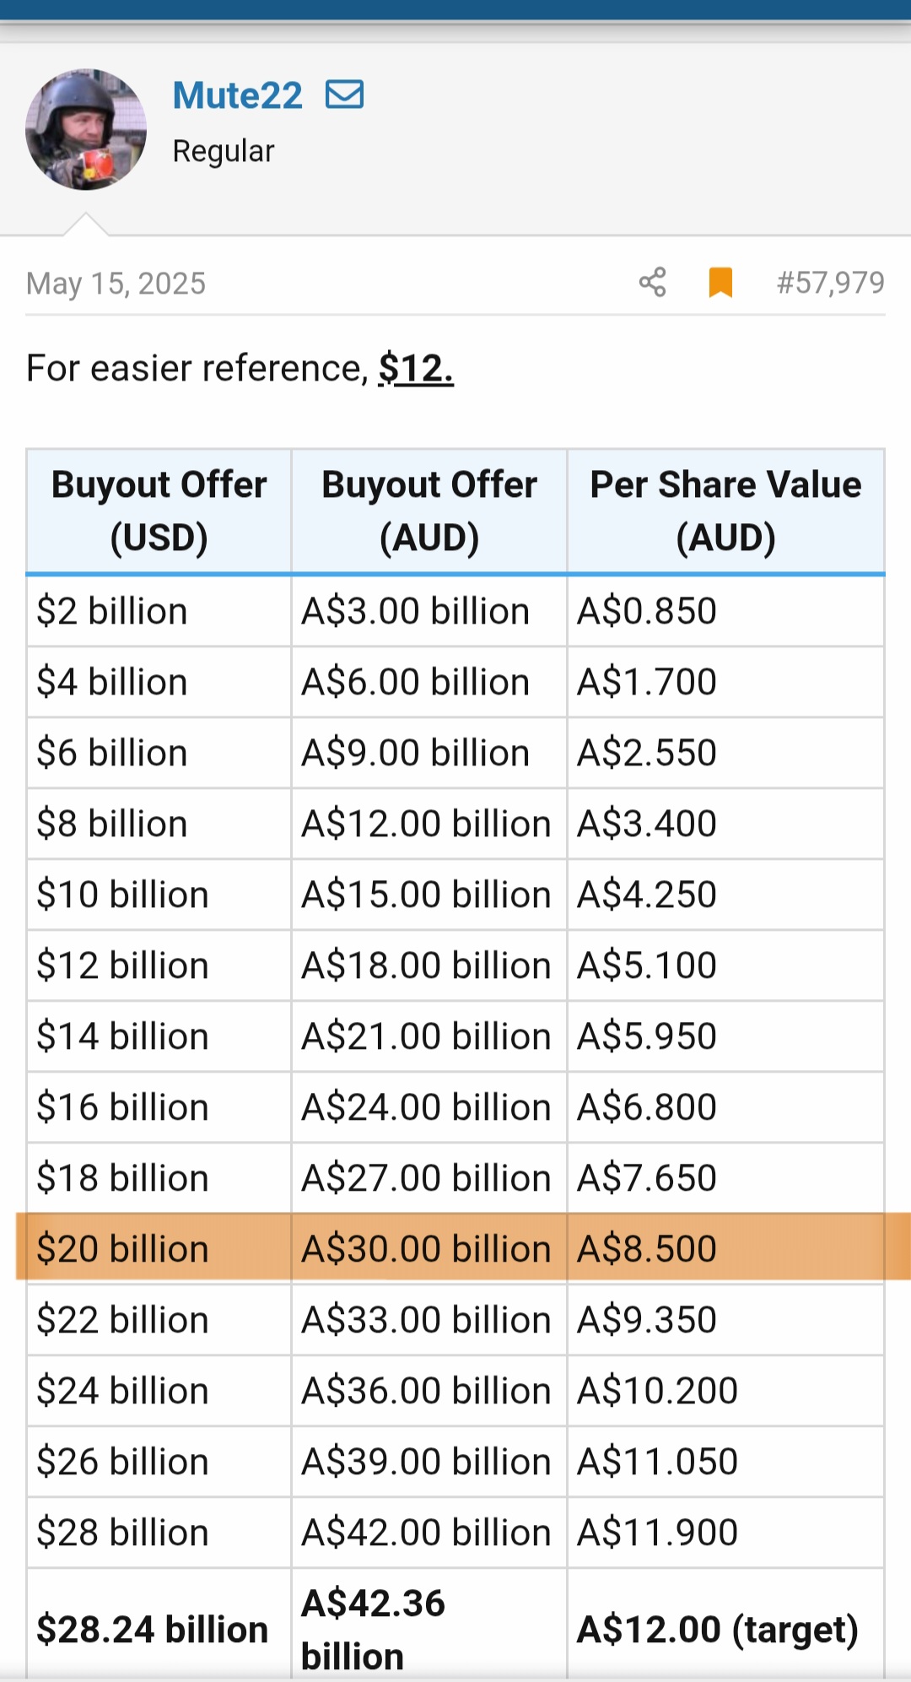911x1682 pixels.
Task: Click the $2 billion table cell
Action: tap(111, 611)
